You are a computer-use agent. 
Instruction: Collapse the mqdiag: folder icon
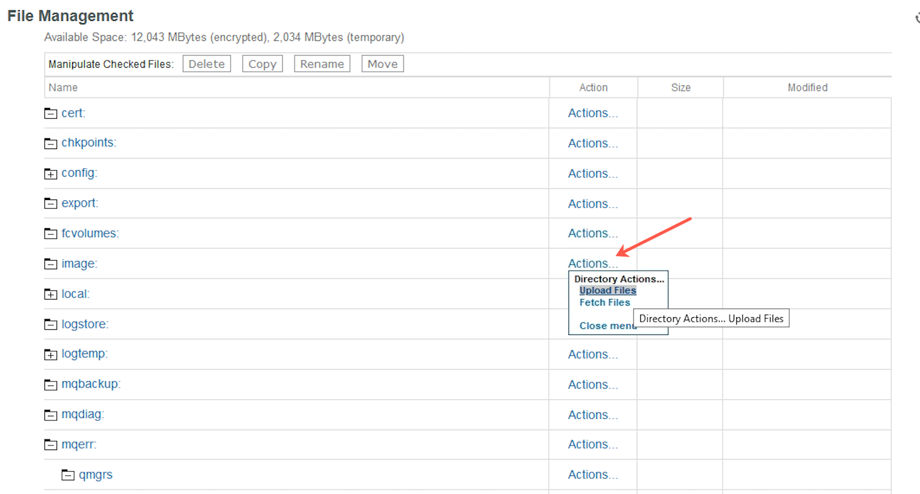(x=50, y=415)
